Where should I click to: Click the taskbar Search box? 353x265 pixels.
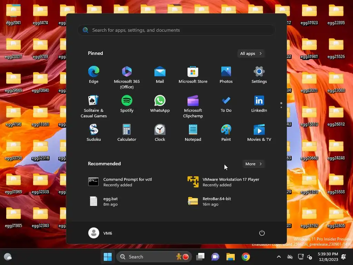(x=154, y=257)
